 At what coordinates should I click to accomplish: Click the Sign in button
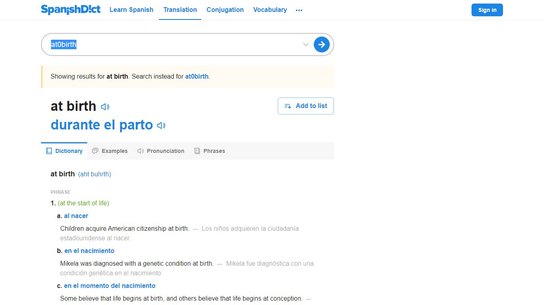coord(487,10)
